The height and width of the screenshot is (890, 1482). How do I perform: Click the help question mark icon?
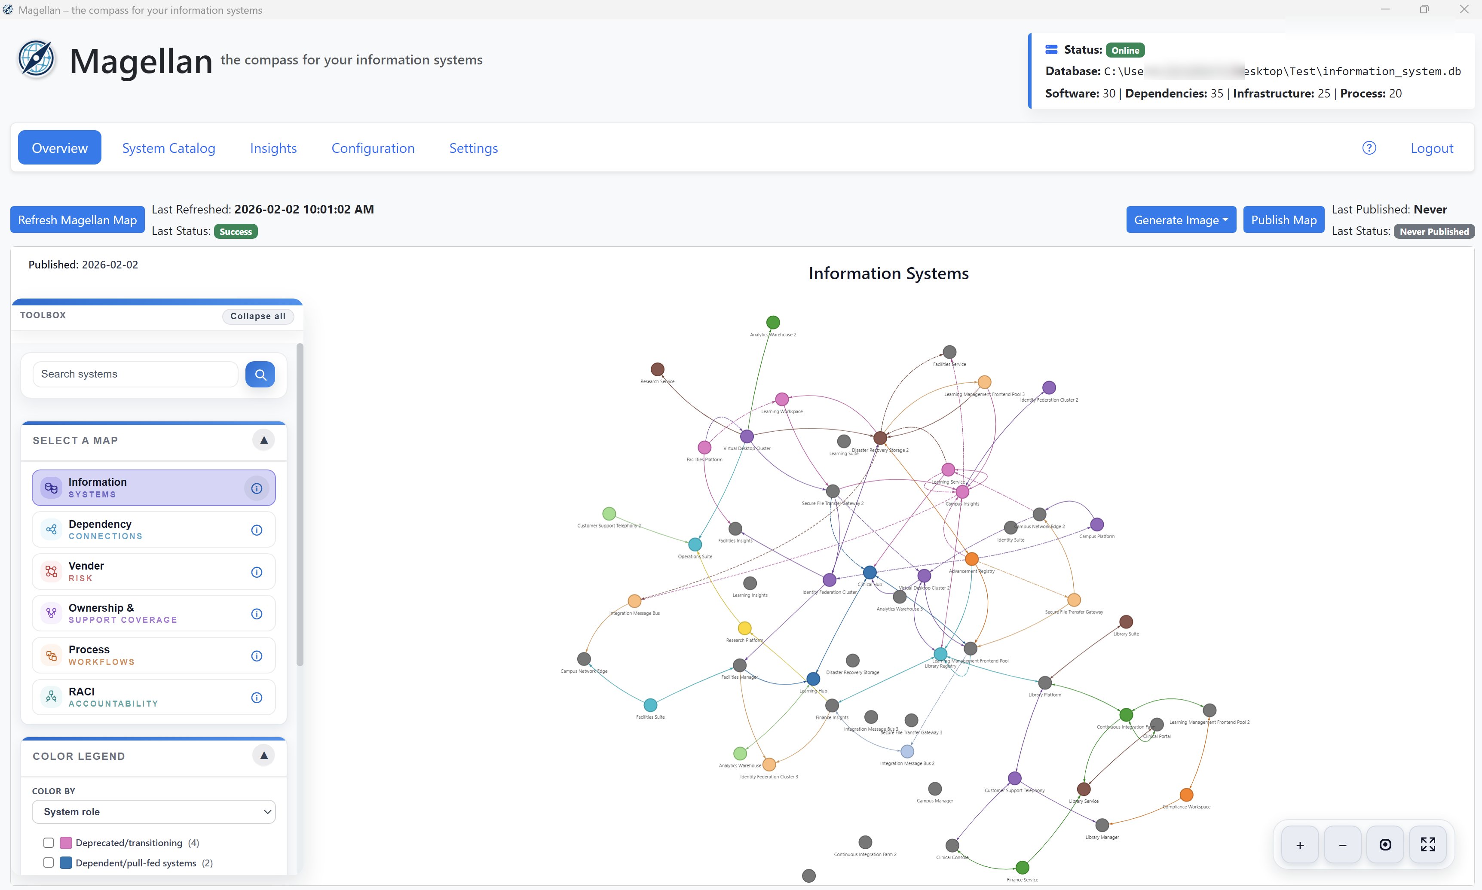pyautogui.click(x=1369, y=148)
